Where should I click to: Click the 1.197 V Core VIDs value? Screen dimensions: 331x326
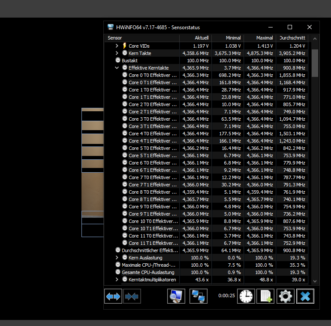(201, 46)
